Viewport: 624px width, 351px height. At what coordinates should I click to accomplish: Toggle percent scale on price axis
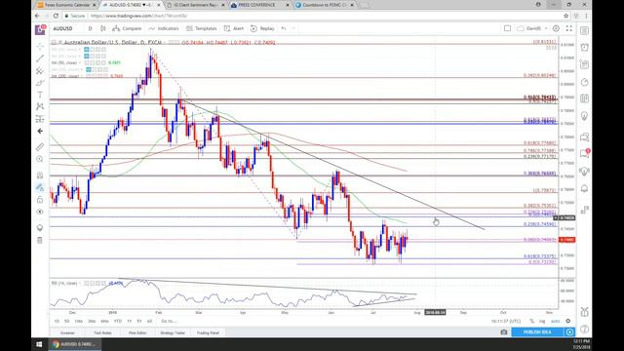tap(532, 321)
